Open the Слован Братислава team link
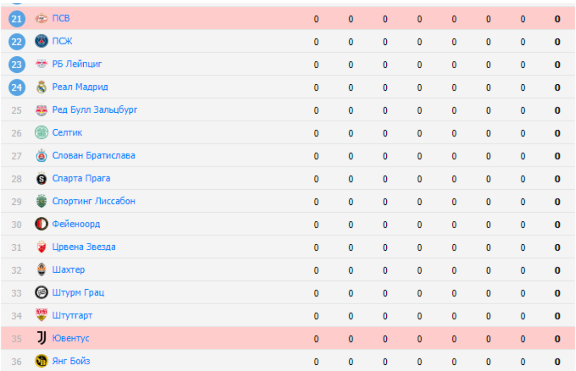The width and height of the screenshot is (576, 371). pos(93,156)
